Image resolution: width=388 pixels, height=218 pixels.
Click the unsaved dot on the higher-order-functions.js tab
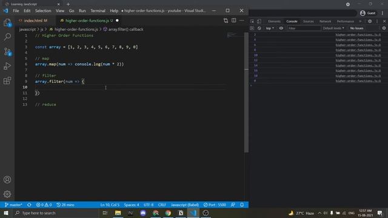[117, 21]
